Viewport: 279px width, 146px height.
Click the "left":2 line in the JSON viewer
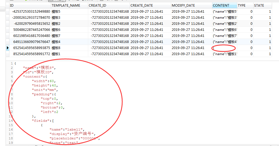(49, 112)
